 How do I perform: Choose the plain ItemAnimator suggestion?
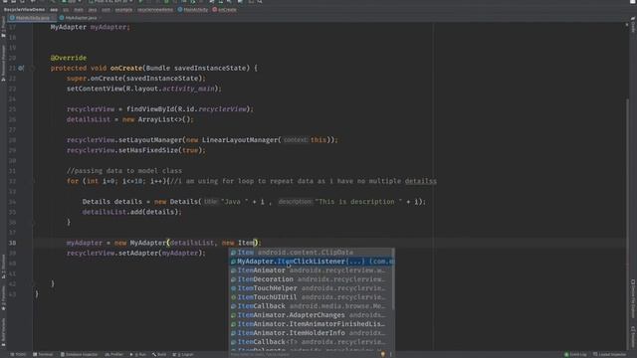[x=312, y=270]
